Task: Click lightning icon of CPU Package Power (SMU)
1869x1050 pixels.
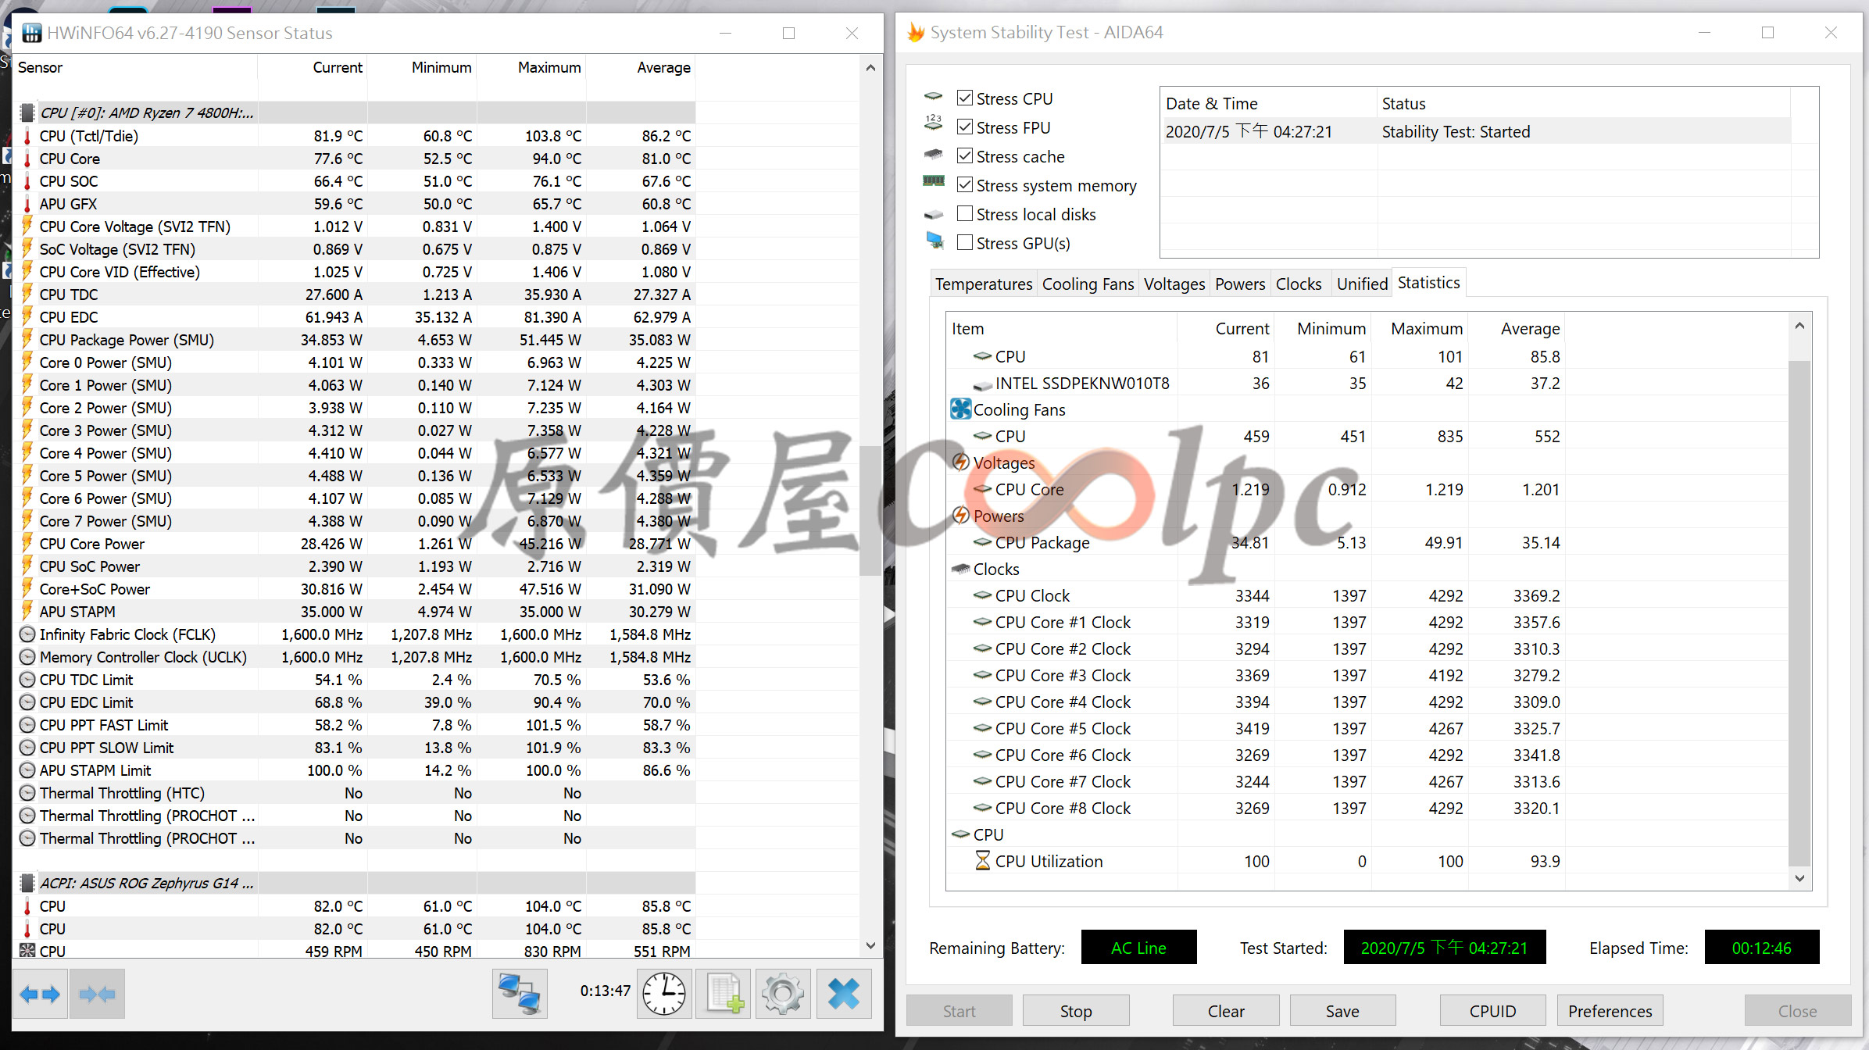Action: click(27, 340)
